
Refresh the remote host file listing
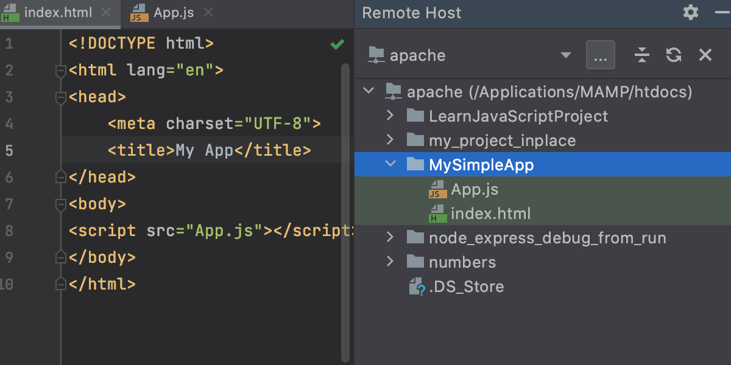(x=674, y=55)
